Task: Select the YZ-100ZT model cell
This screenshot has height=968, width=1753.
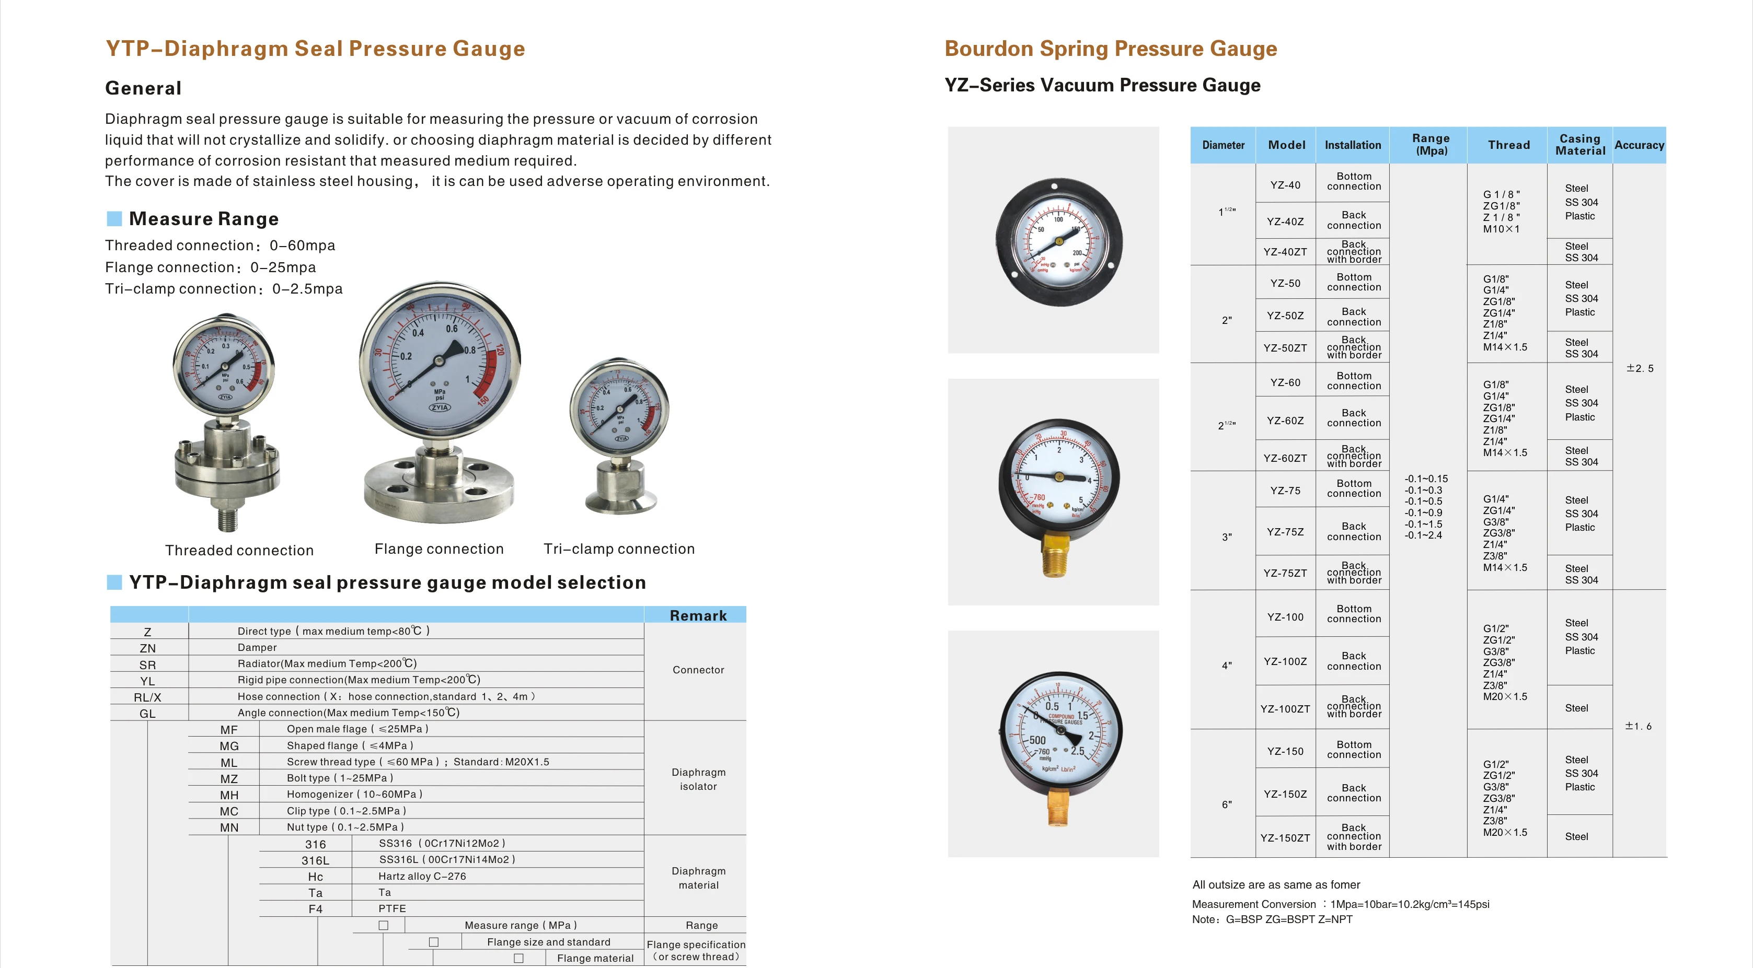Action: coord(1285,709)
